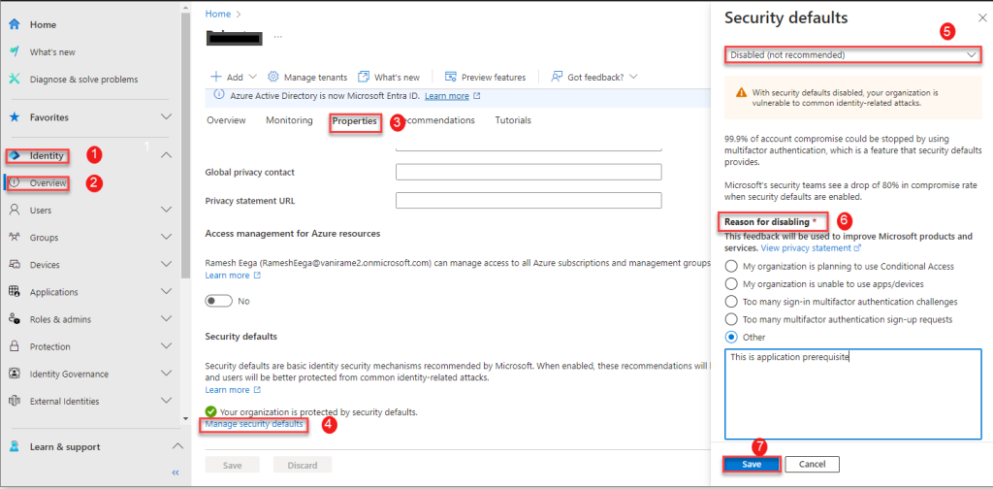Expand the Favorites section chevron
993x489 pixels.
[167, 117]
